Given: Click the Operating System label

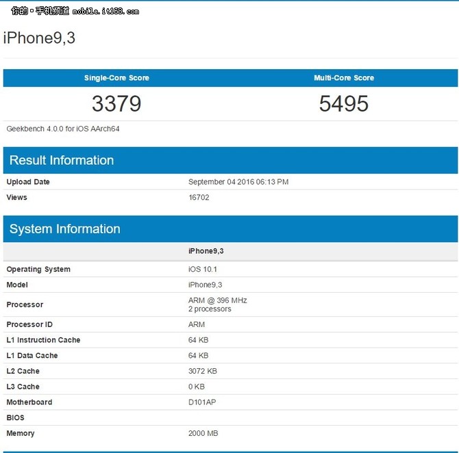Looking at the screenshot, I should coord(38,270).
